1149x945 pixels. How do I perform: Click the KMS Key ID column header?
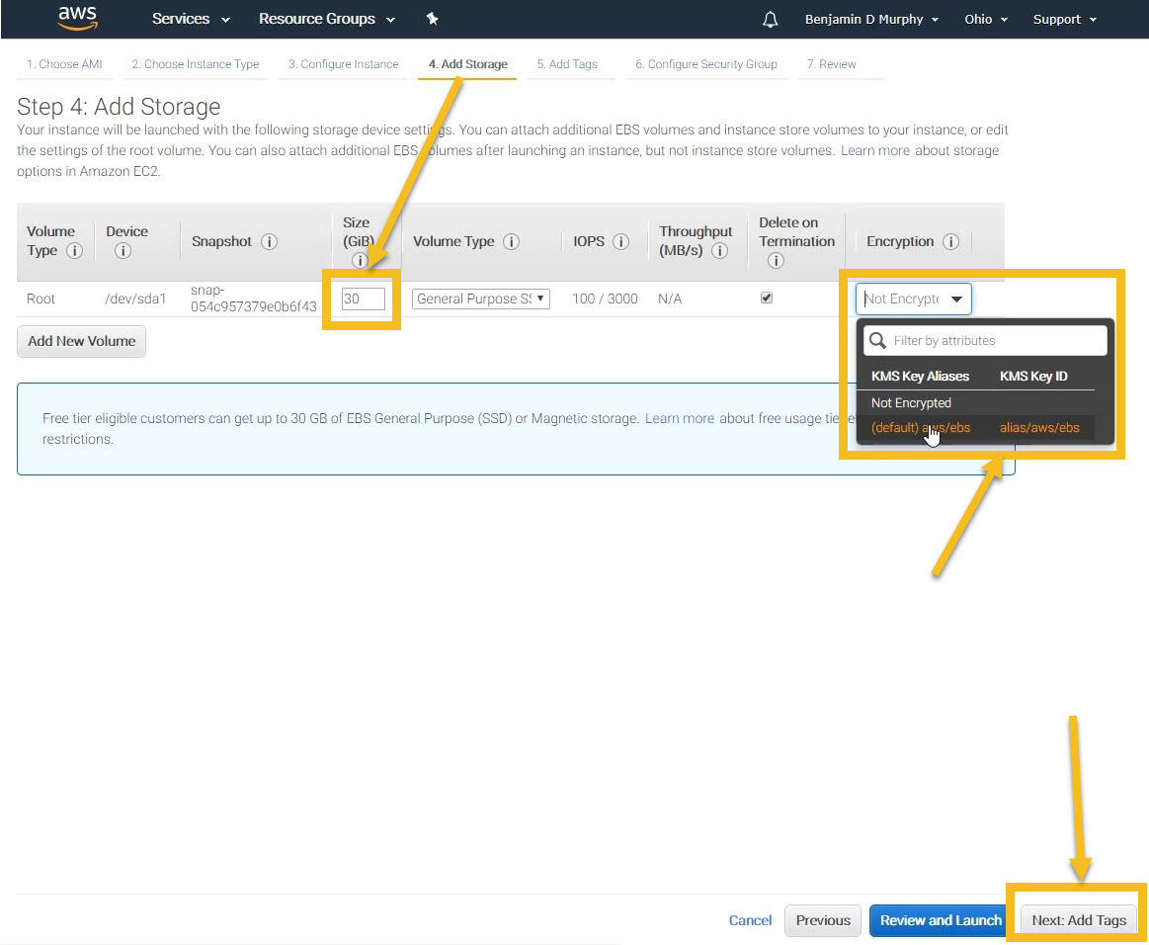pyautogui.click(x=1033, y=376)
